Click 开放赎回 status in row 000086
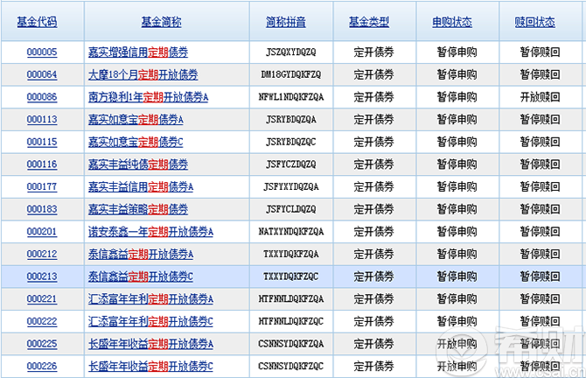 click(540, 97)
